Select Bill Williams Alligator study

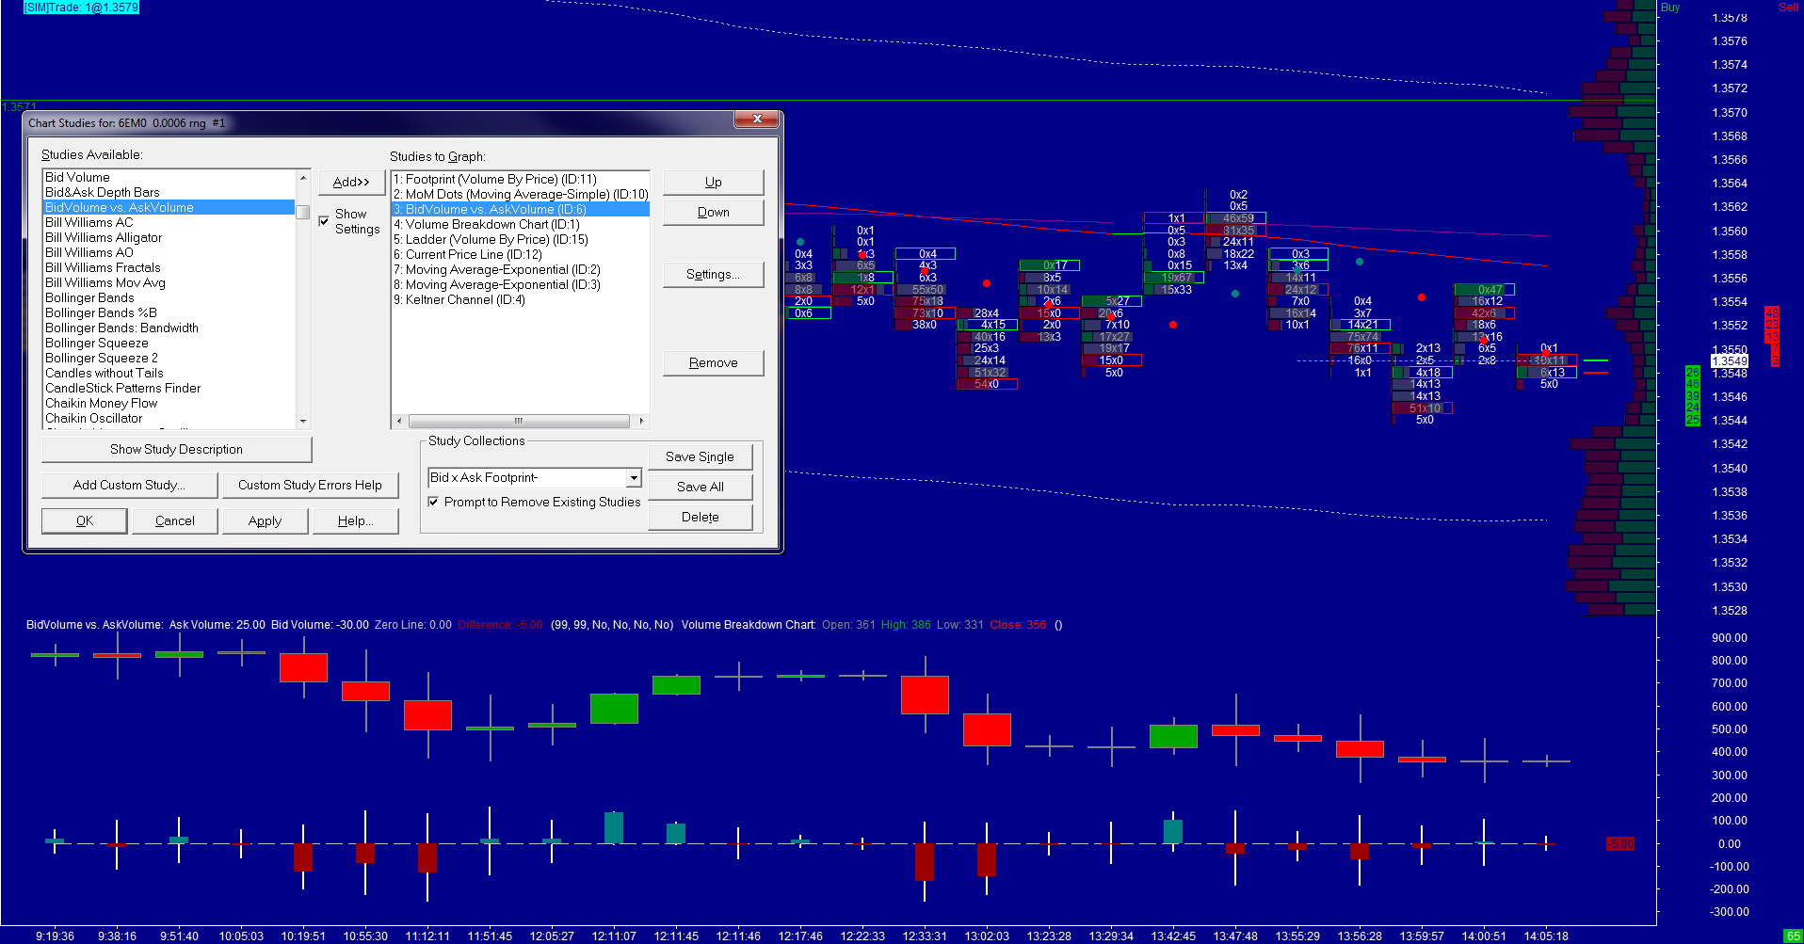169,237
